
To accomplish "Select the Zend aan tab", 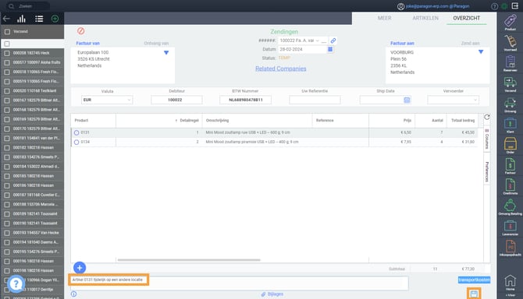I will pyautogui.click(x=470, y=44).
